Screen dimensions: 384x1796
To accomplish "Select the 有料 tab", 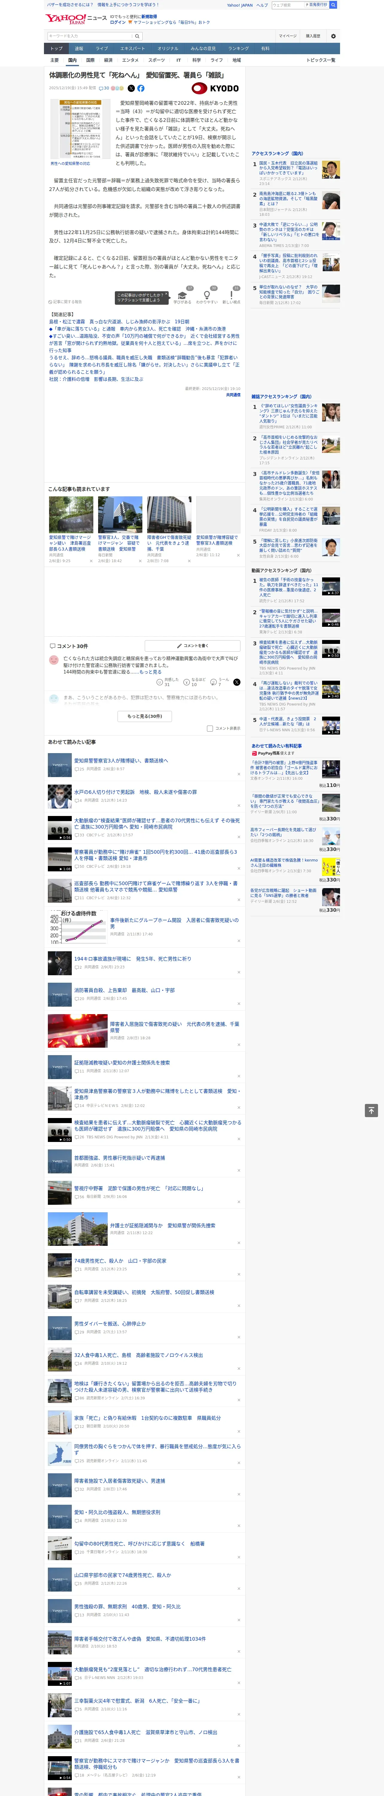I will pos(265,49).
